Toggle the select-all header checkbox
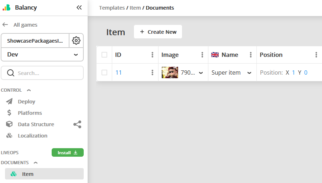Image resolution: width=322 pixels, height=183 pixels. tap(104, 55)
